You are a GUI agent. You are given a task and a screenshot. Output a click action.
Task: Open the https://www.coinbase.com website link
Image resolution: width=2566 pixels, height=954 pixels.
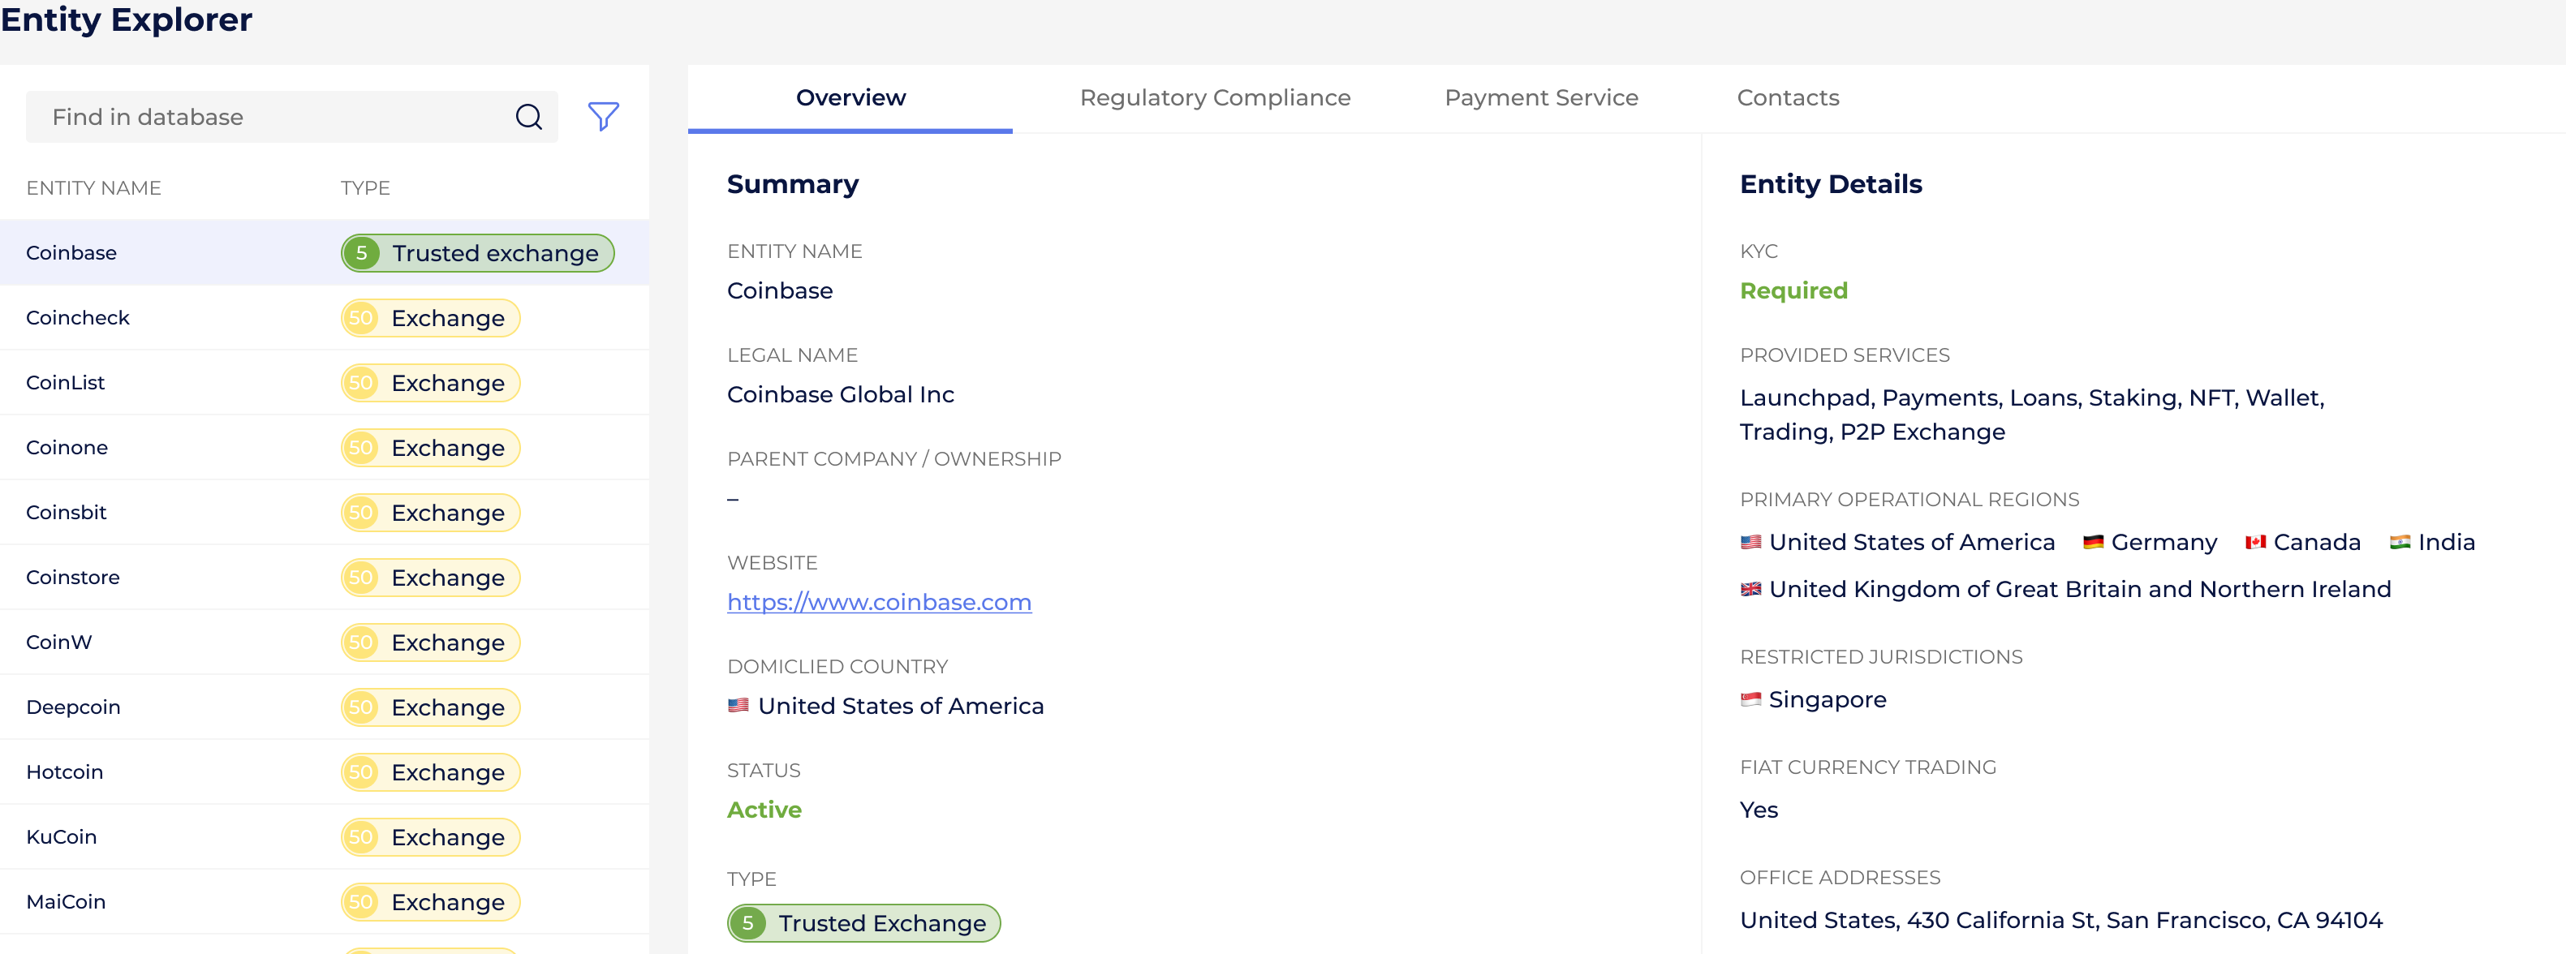tap(879, 603)
